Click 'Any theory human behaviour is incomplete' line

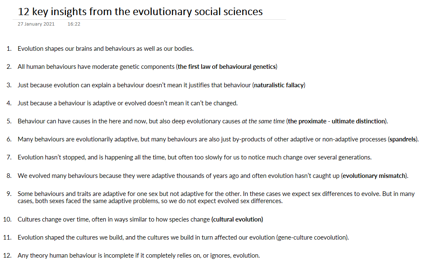[139, 256]
